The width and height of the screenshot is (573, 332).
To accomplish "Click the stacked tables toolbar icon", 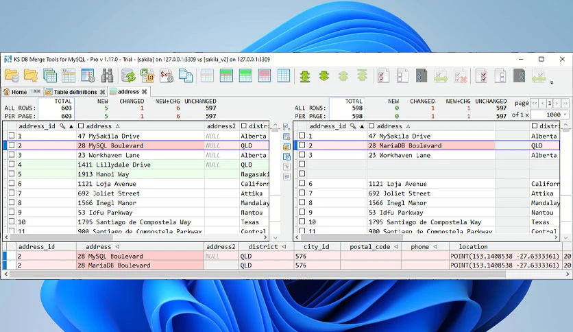I will pyautogui.click(x=50, y=75).
